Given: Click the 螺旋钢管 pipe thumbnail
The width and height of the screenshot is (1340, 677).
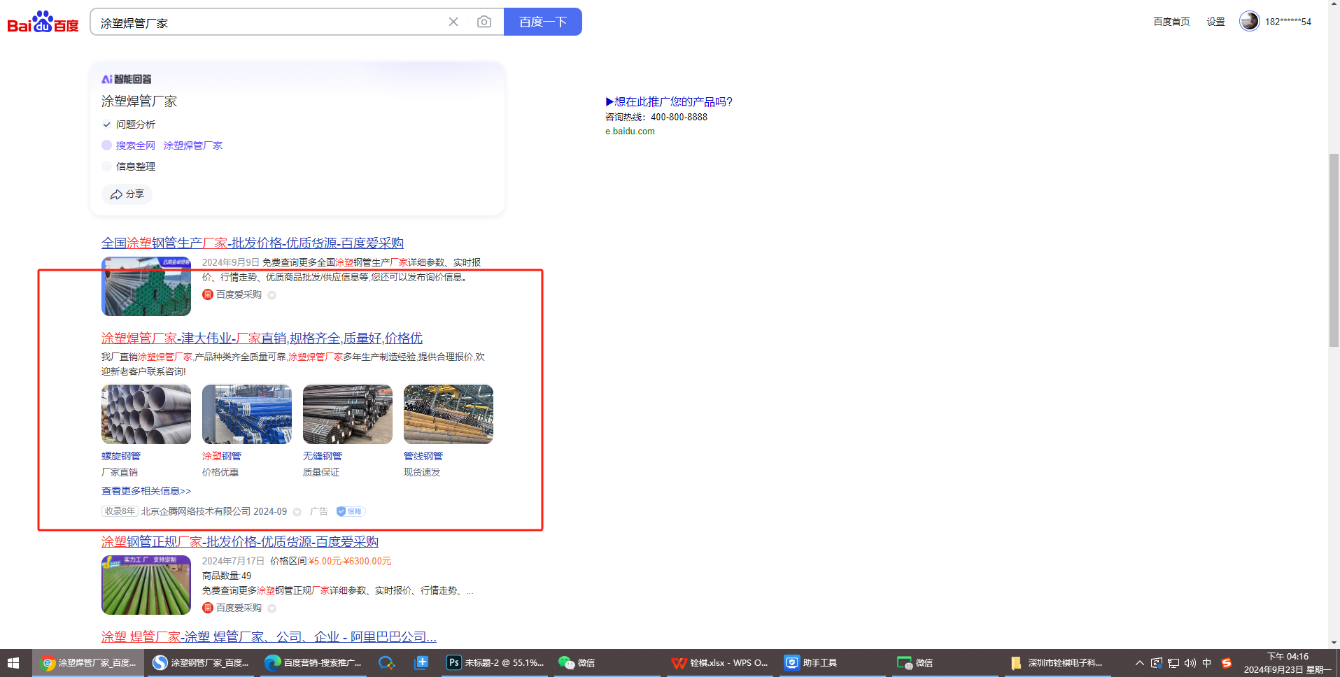Looking at the screenshot, I should (x=146, y=414).
